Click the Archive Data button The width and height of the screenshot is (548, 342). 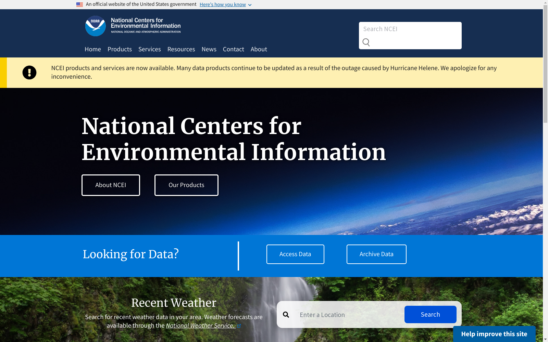pos(376,254)
